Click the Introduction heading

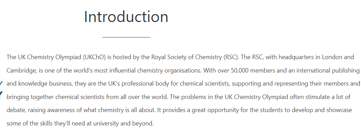tap(126, 17)
